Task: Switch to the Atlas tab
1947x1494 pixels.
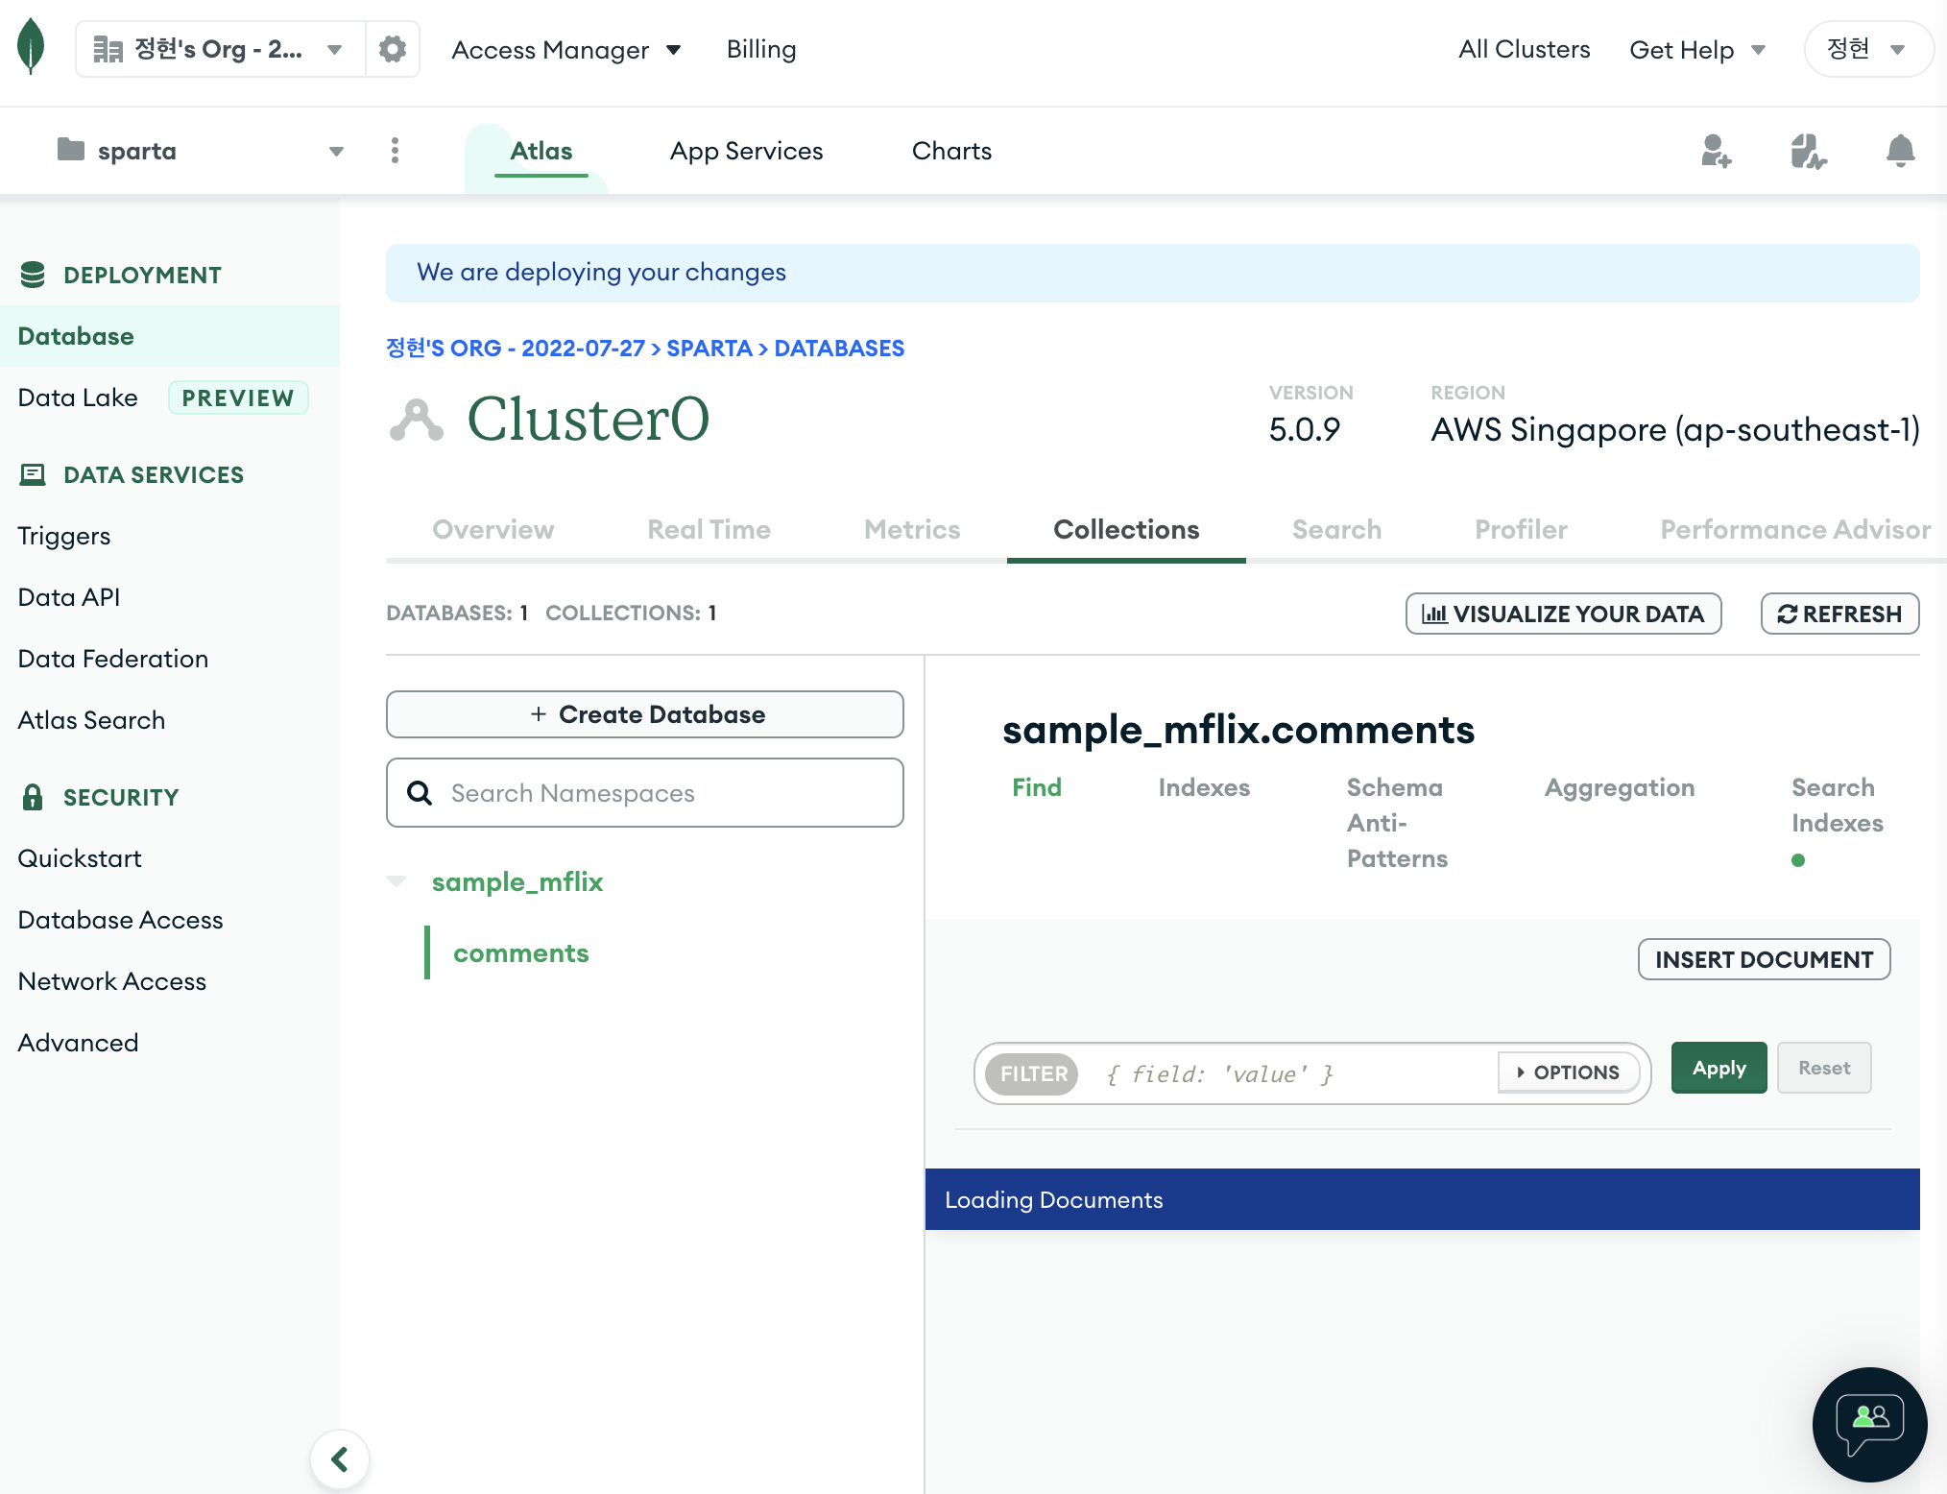Action: tap(541, 151)
